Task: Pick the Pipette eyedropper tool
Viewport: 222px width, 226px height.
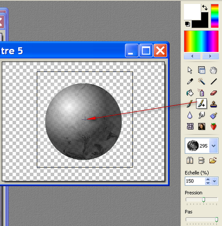Action: coord(190,81)
